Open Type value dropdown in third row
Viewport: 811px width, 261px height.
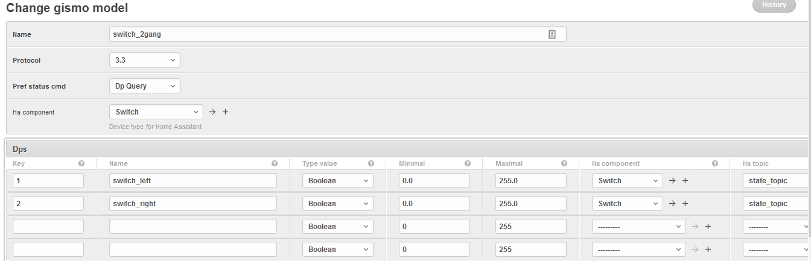pos(338,227)
